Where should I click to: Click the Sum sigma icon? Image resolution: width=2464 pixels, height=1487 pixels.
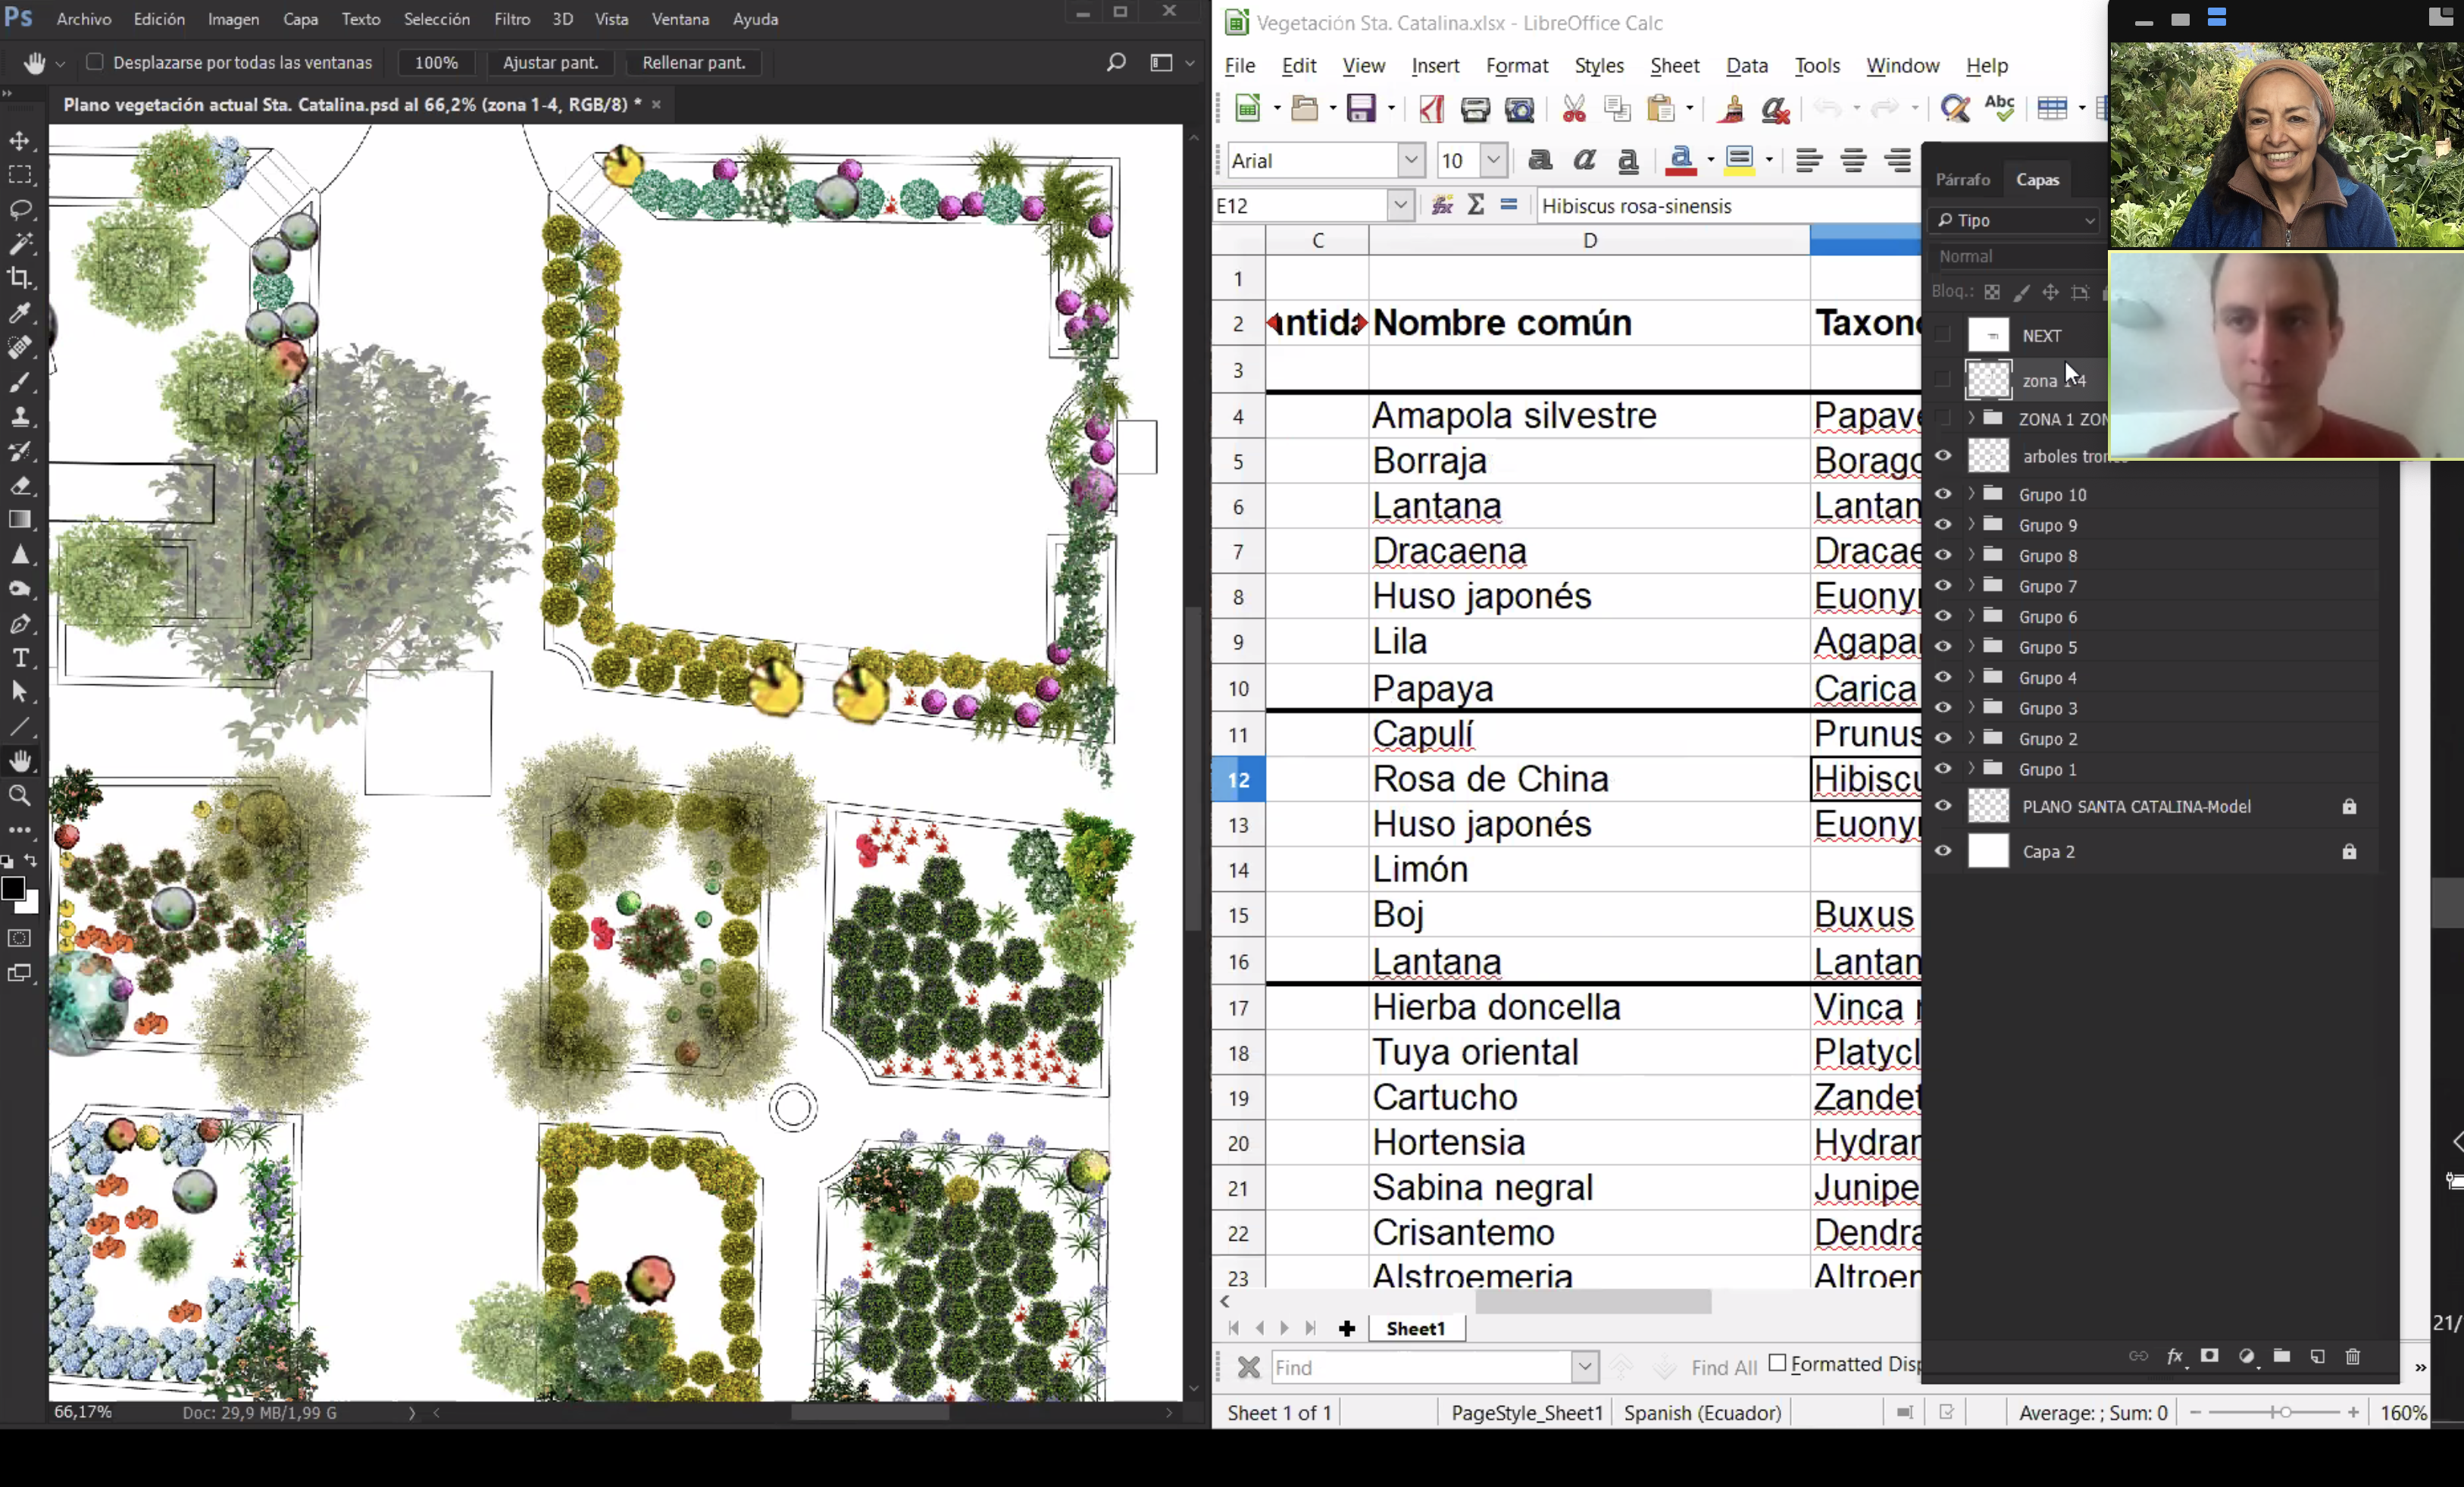(x=1476, y=205)
